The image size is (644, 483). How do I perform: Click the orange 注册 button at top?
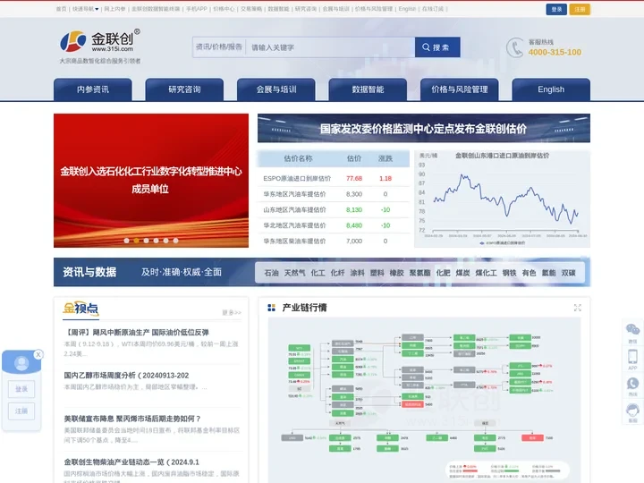tap(580, 9)
